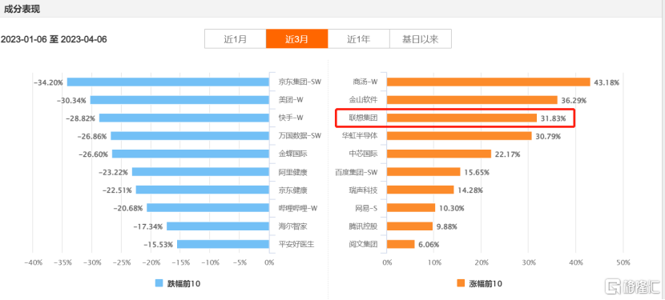Viewport: 665px width, 300px height.
Task: Click the 京东健康 blue bar
Action: click(204, 190)
